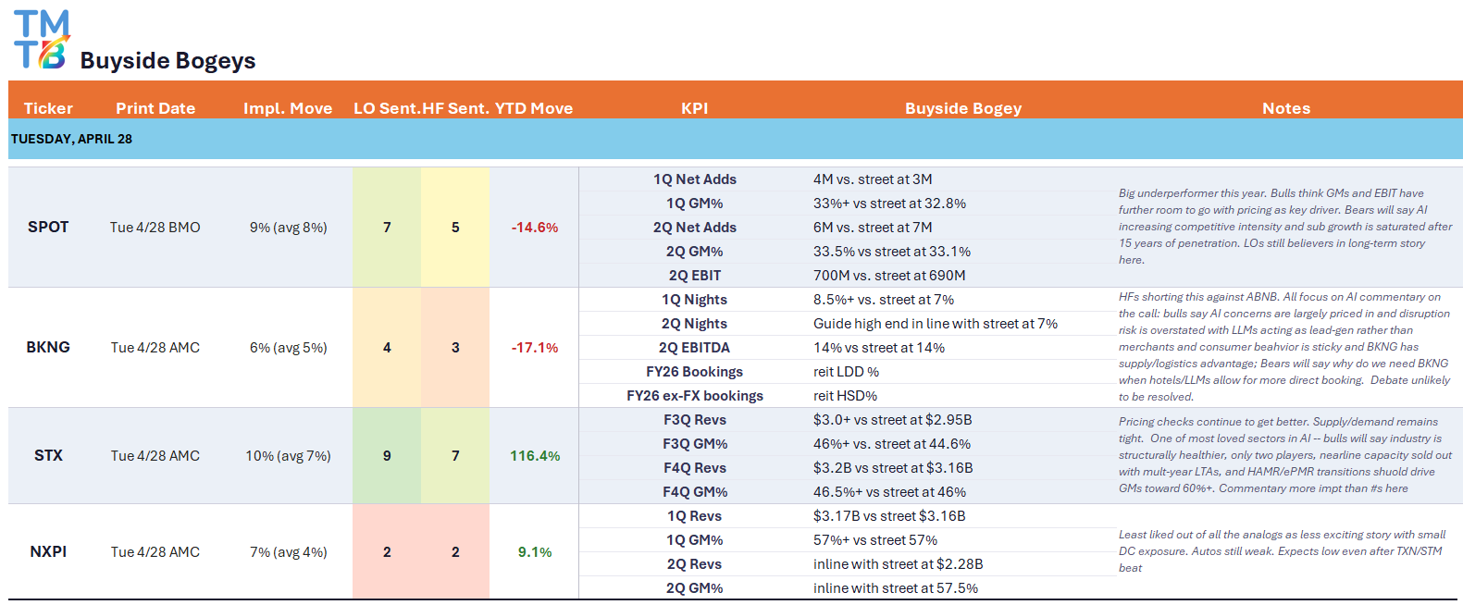This screenshot has height=605, width=1463.
Task: Click the Tue 4/28 BMO print date
Action: click(155, 227)
